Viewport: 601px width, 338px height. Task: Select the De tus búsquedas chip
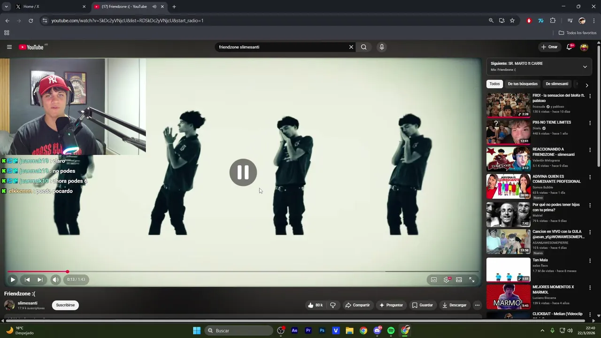(x=523, y=84)
